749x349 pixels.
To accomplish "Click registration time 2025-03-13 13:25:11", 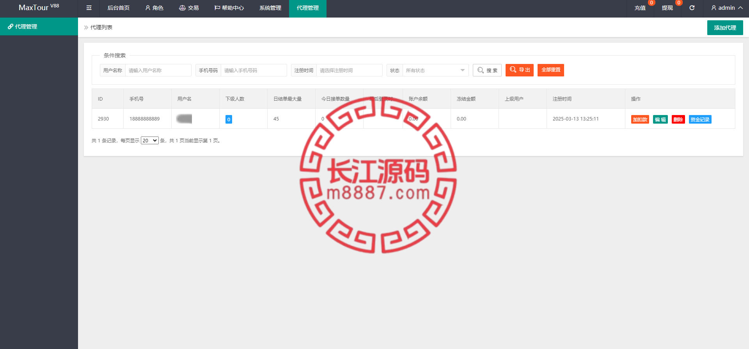I will point(576,119).
